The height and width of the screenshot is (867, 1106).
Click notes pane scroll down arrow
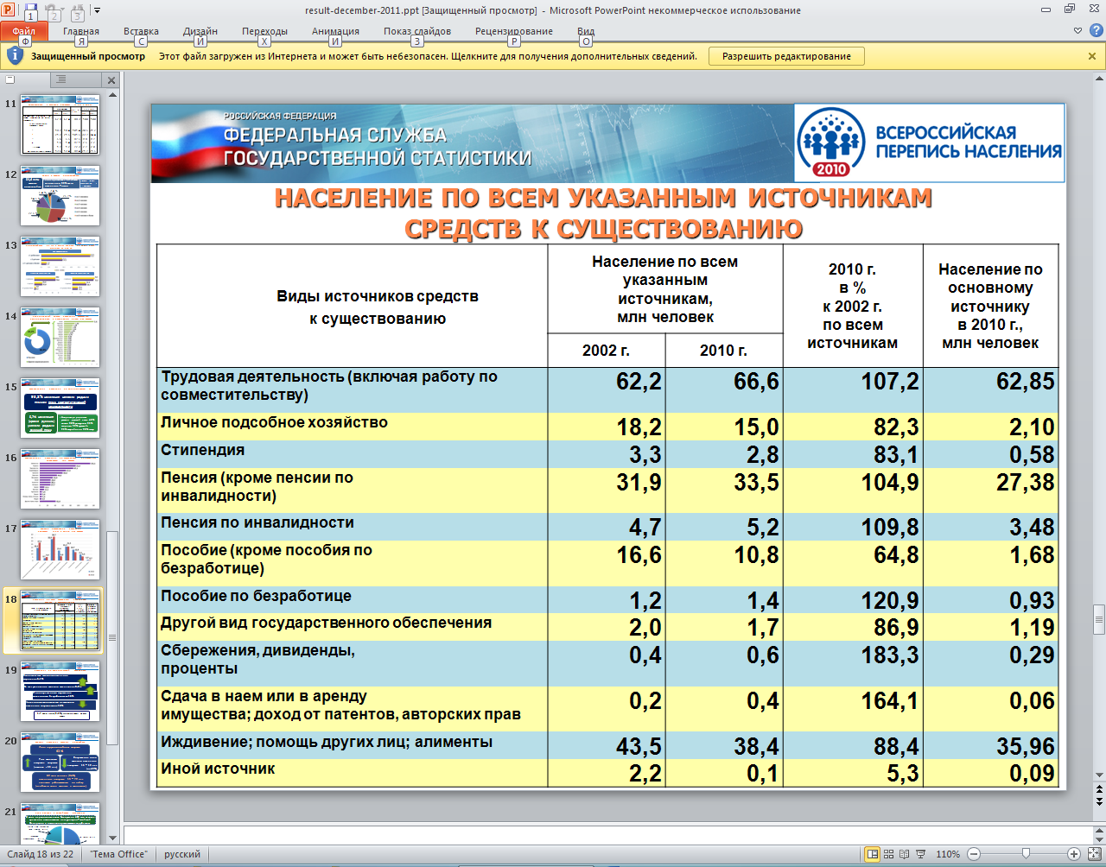[1098, 840]
